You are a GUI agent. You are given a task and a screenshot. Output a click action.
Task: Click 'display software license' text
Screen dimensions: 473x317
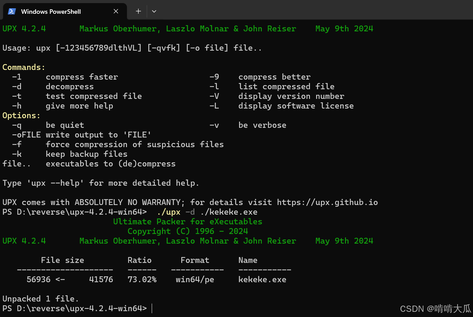click(296, 106)
